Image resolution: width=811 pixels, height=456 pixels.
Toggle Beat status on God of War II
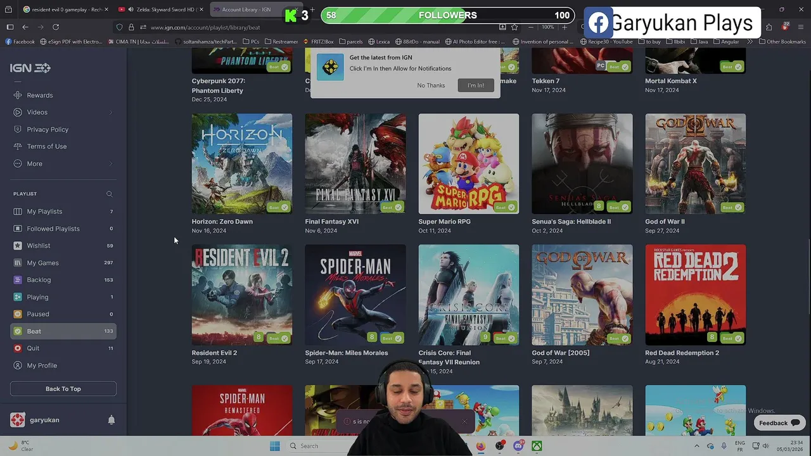click(732, 207)
